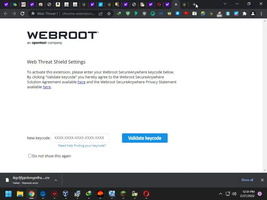This screenshot has height=200, width=267.
Task: Reload the current page
Action: coord(22,14)
